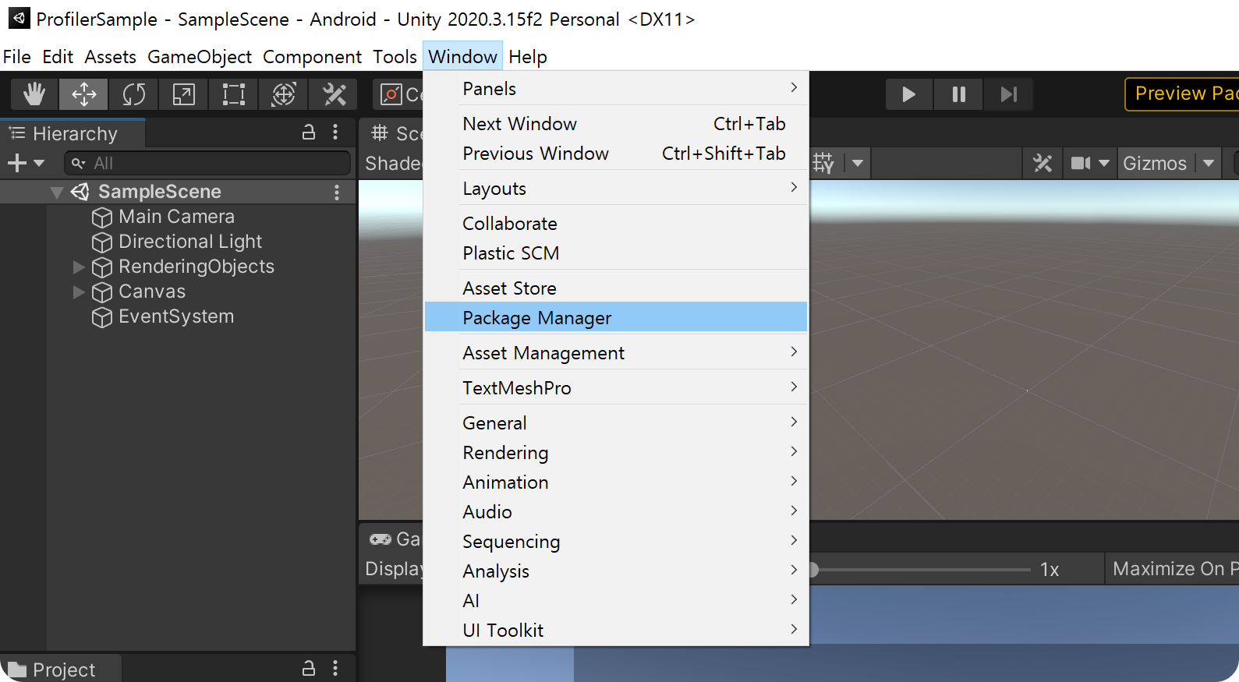Image resolution: width=1239 pixels, height=682 pixels.
Task: Focus the Hierarchy search field
Action: pos(207,163)
